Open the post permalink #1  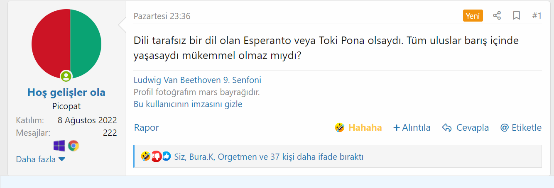click(537, 16)
